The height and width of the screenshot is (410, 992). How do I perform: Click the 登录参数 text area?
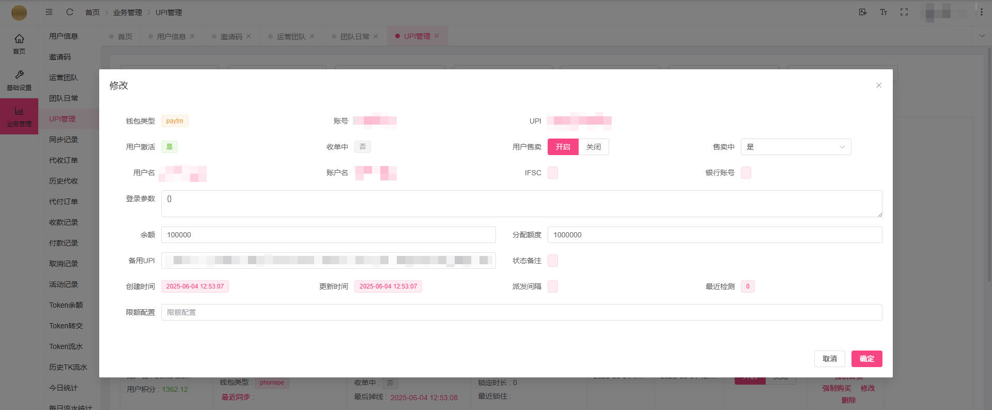tap(521, 204)
